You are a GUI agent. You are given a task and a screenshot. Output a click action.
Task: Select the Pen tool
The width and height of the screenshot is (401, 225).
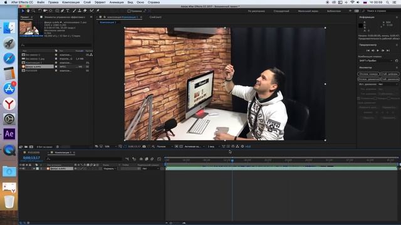pos(63,11)
